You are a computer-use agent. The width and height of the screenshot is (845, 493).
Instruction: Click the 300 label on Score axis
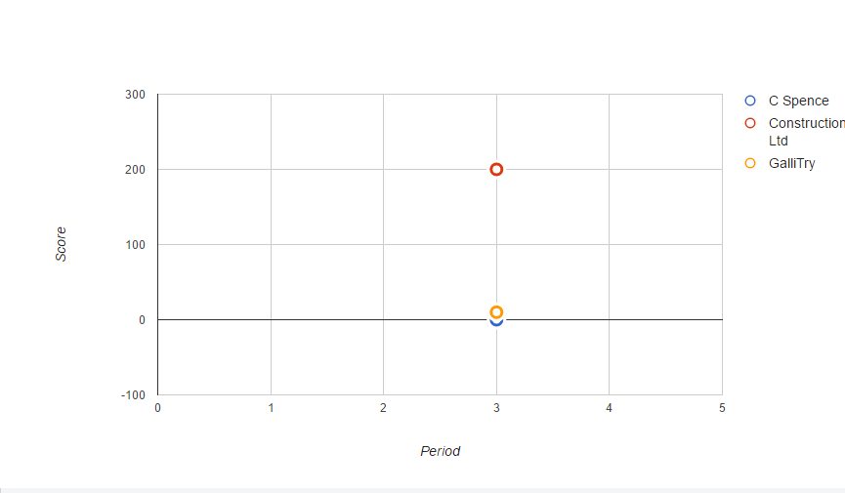(x=135, y=95)
